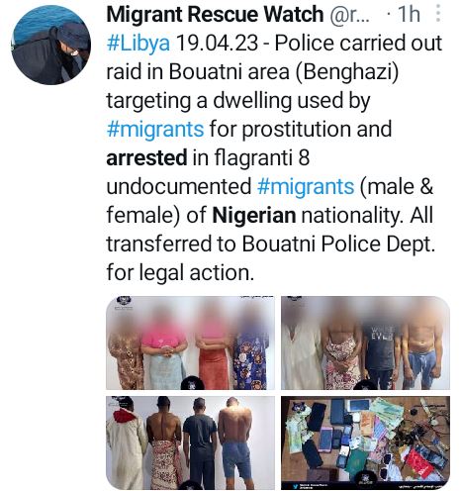The width and height of the screenshot is (461, 491).
Task: Open the first #migrants hashtag after 'used by'
Action: click(155, 129)
